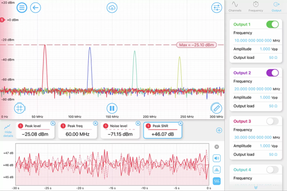Toggle Output 2 switch
The height and width of the screenshot is (191, 287).
[x=272, y=73]
